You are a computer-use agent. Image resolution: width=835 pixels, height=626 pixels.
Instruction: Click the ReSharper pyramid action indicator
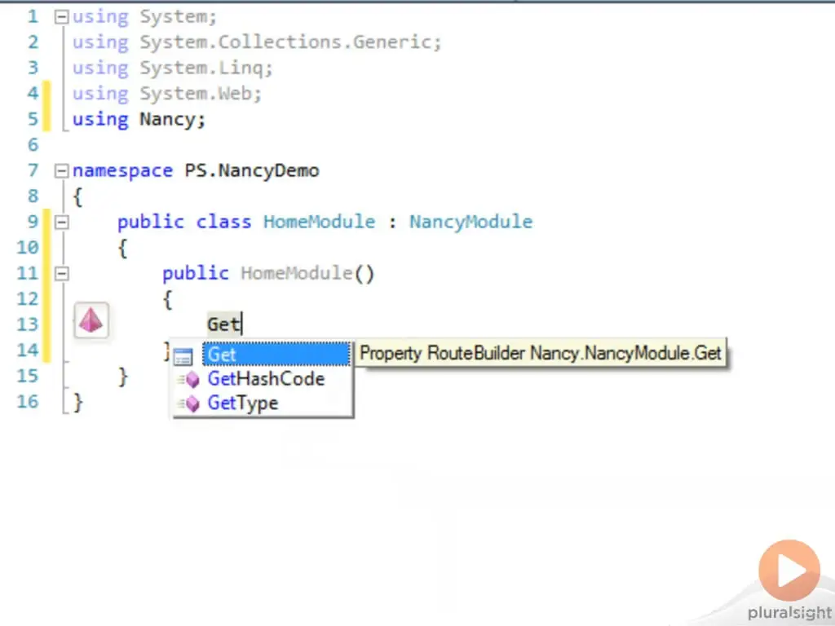[91, 320]
